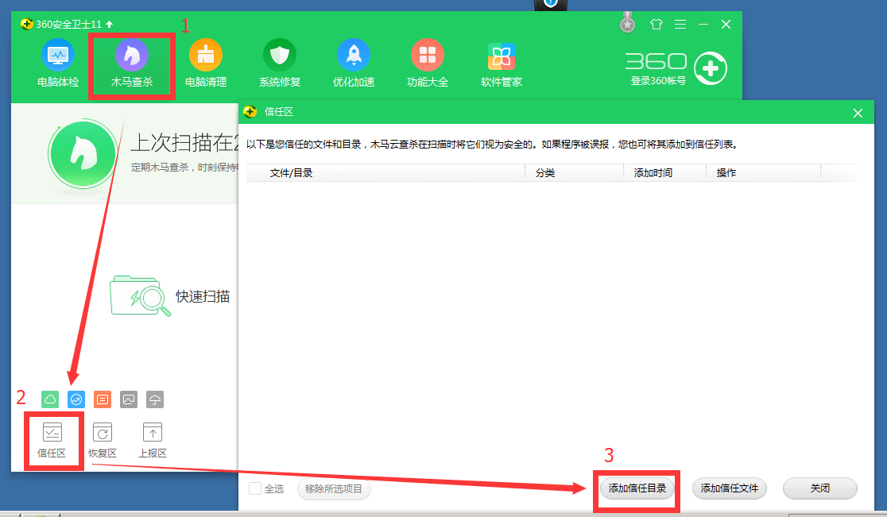The width and height of the screenshot is (887, 517).
Task: Click 登录360帐号 link
Action: (x=658, y=81)
